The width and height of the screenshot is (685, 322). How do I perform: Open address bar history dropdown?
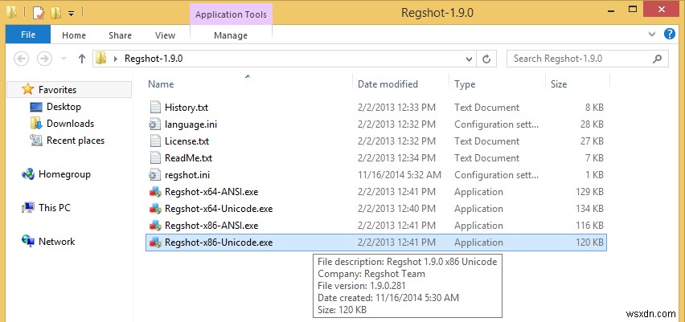469,59
